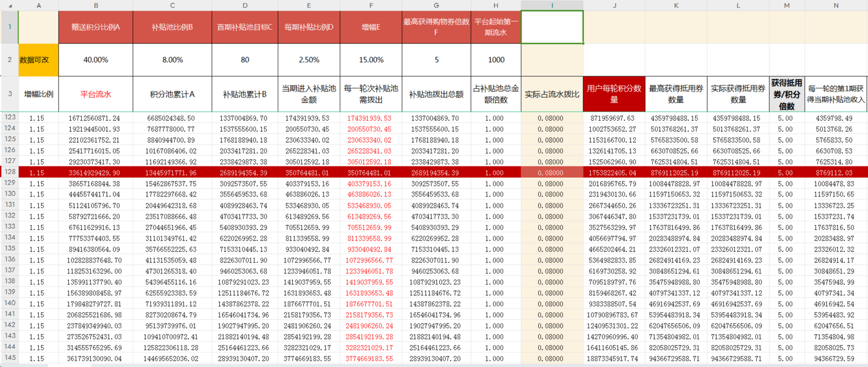Select column D header
Viewport: 868px width, 367px height.
[x=245, y=5]
